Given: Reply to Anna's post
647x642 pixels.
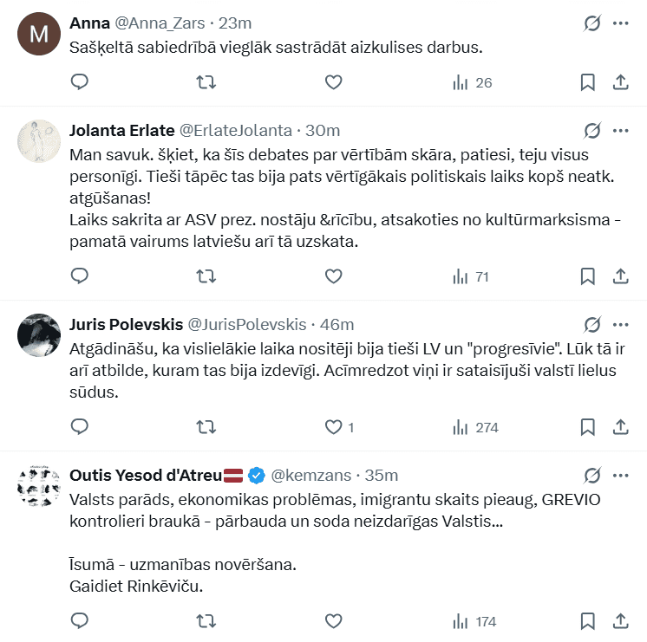Looking at the screenshot, I should click(x=79, y=82).
